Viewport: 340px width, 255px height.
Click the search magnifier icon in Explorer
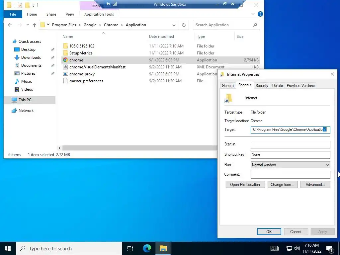pyautogui.click(x=255, y=25)
